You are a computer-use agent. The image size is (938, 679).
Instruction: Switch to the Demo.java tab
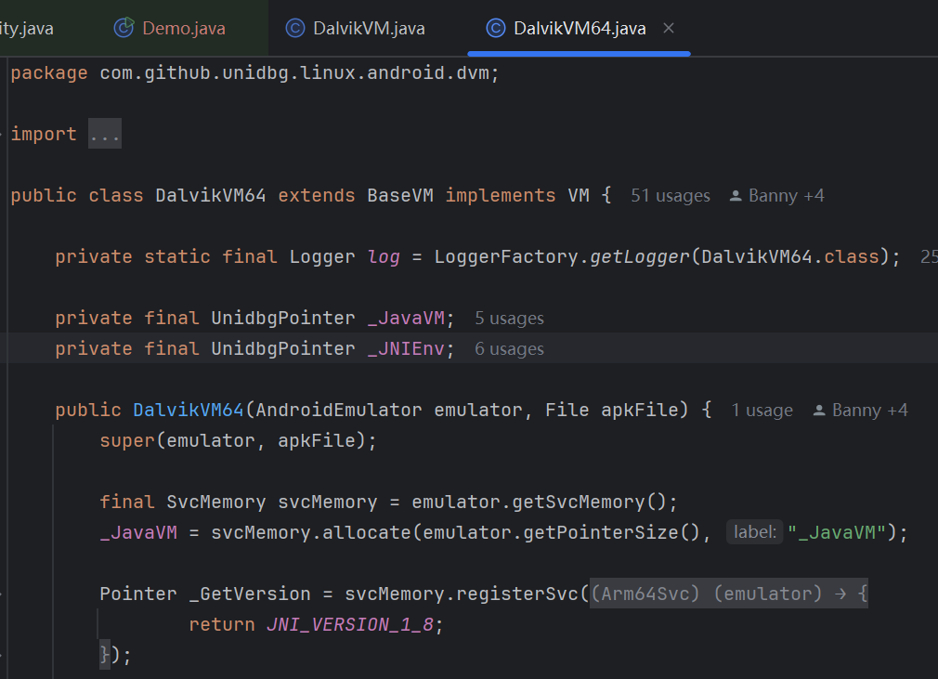pos(169,28)
